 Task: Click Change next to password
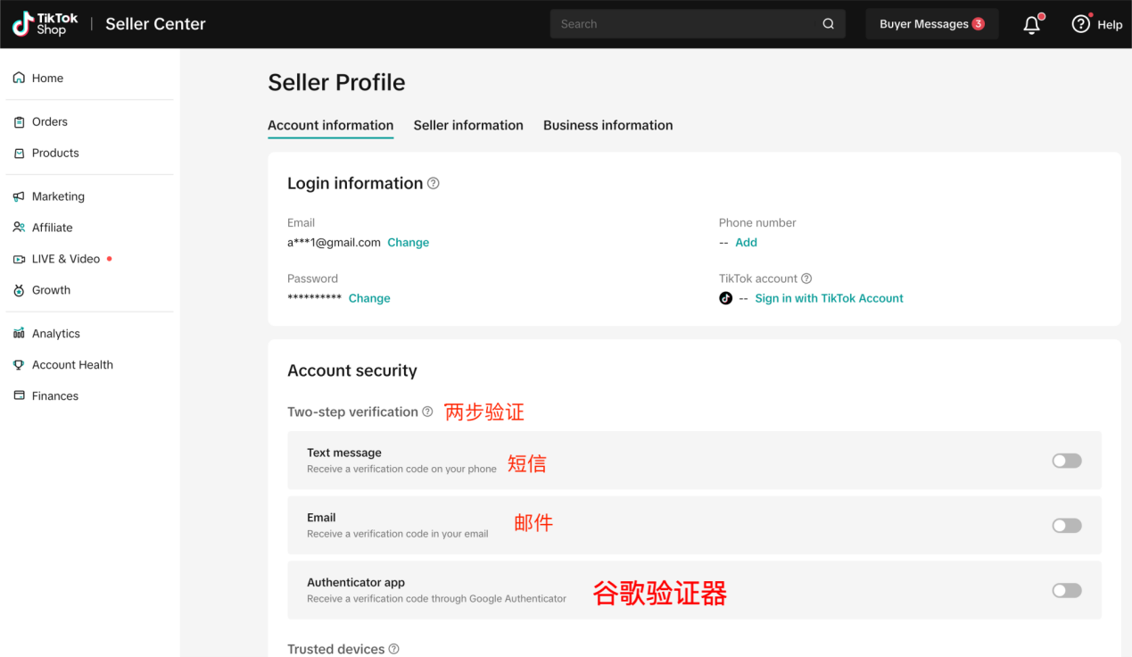[x=369, y=298]
